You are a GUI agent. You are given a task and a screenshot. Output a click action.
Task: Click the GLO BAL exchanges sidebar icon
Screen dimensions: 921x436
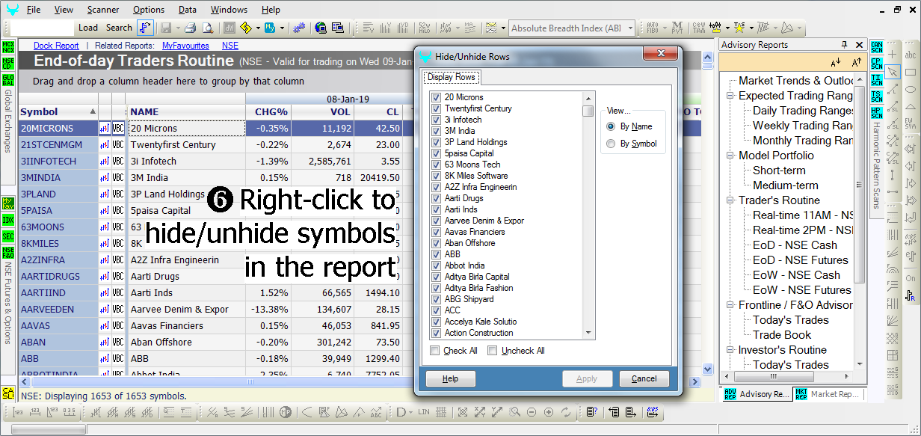point(8,79)
